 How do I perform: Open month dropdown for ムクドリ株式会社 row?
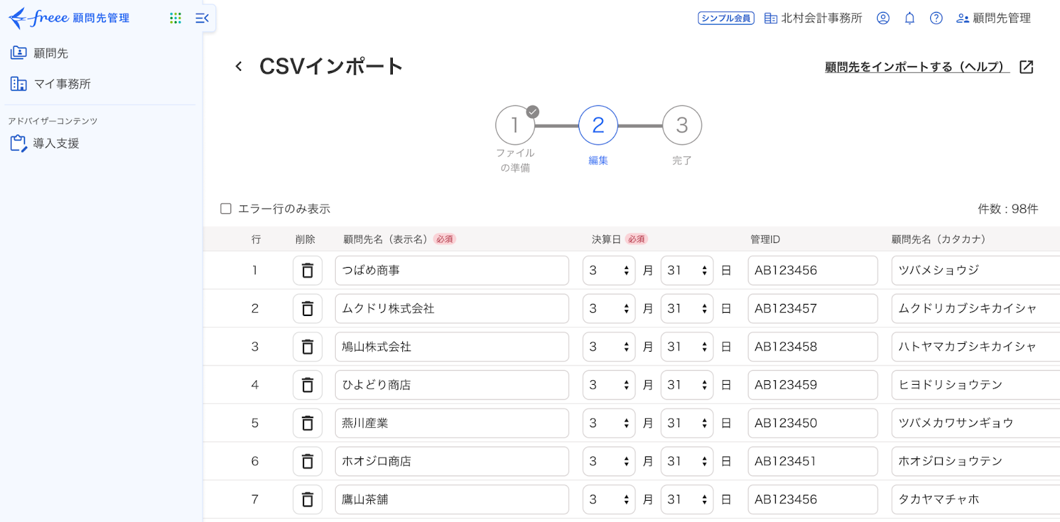tap(609, 309)
